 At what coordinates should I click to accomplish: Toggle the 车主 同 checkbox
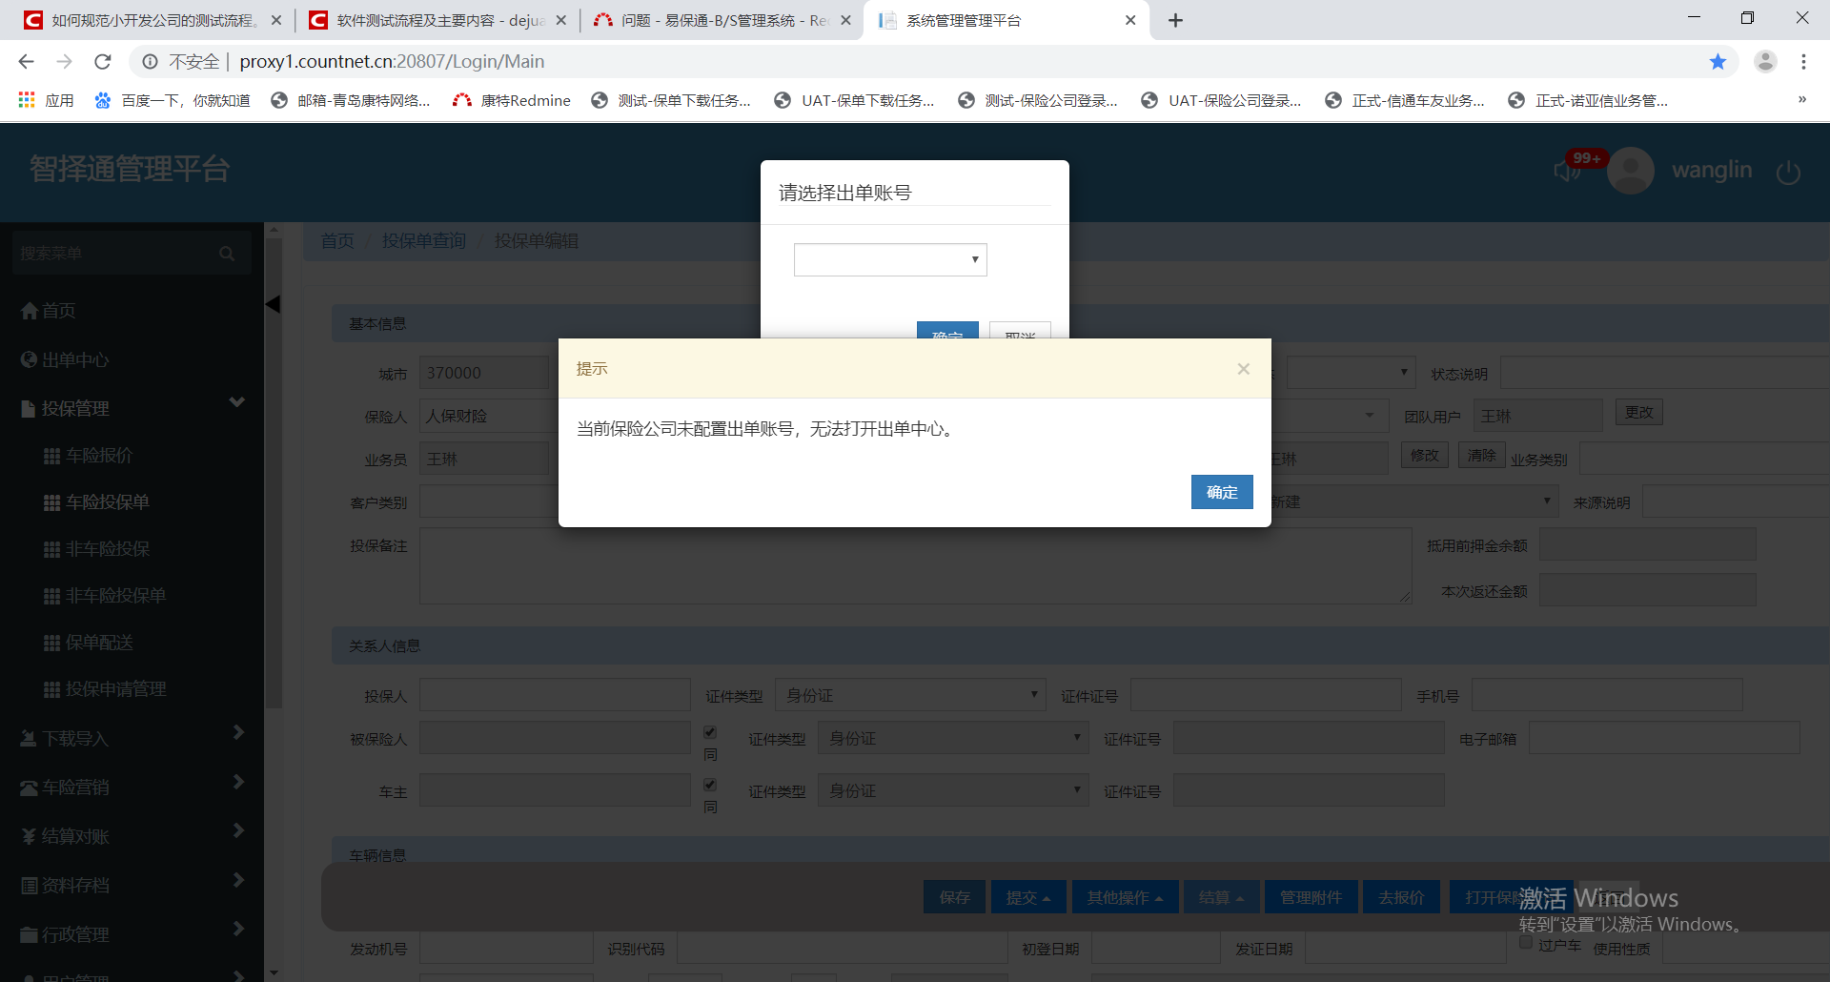click(710, 785)
